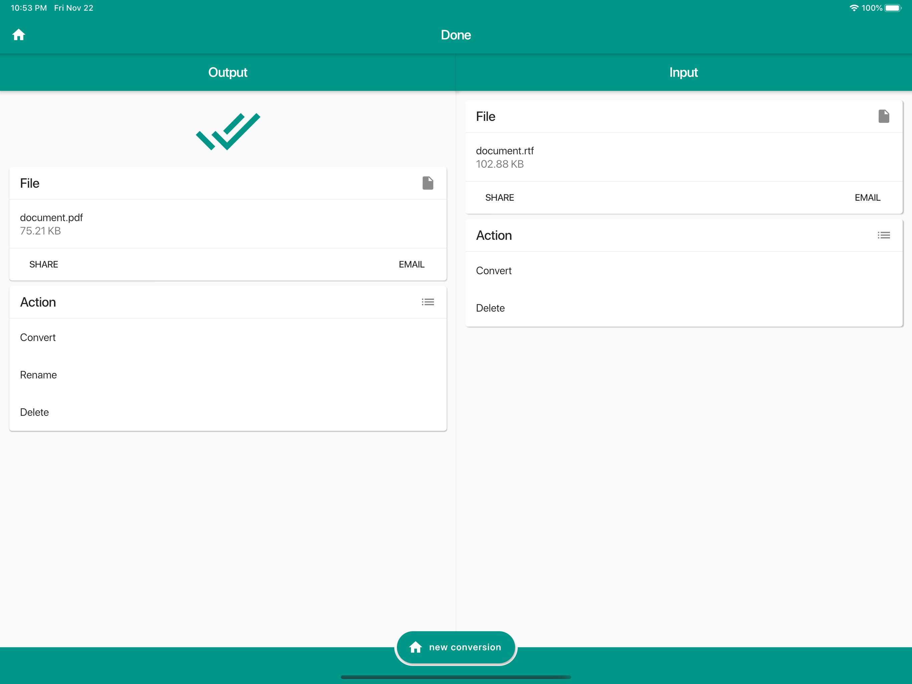Start a new conversion
The height and width of the screenshot is (684, 912).
tap(456, 647)
